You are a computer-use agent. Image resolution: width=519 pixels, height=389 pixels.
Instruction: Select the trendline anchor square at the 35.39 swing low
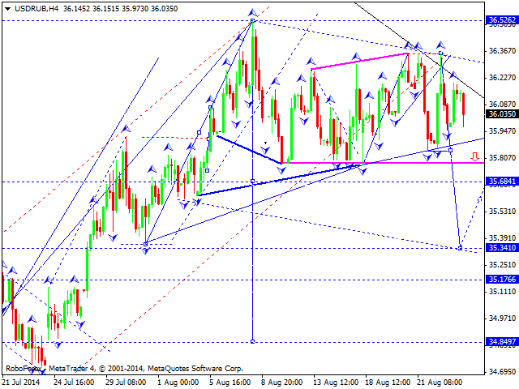point(146,244)
